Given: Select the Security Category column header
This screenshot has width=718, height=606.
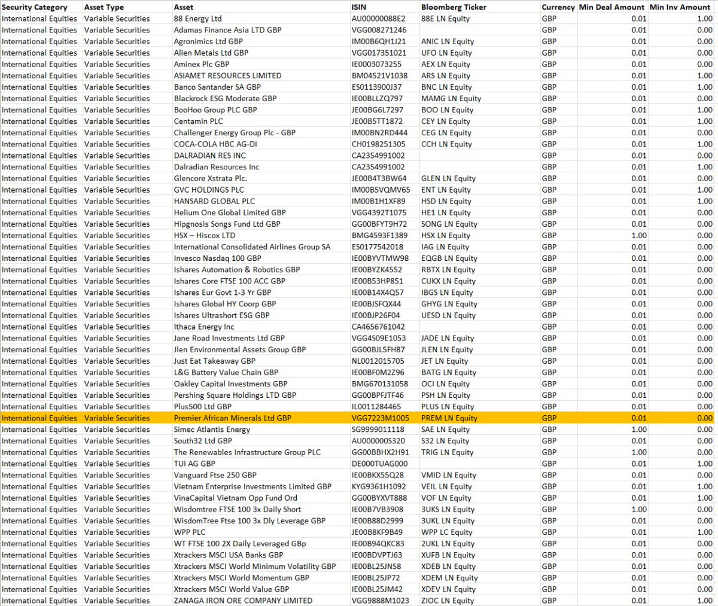Looking at the screenshot, I should 35,7.
